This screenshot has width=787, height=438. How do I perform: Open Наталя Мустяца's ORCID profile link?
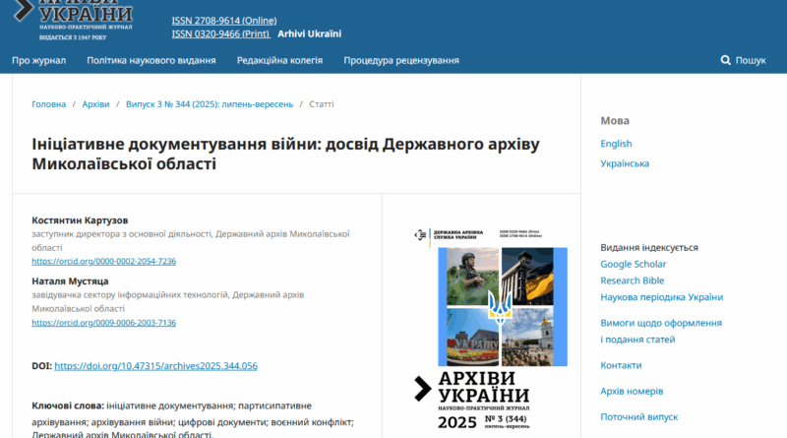pos(103,322)
